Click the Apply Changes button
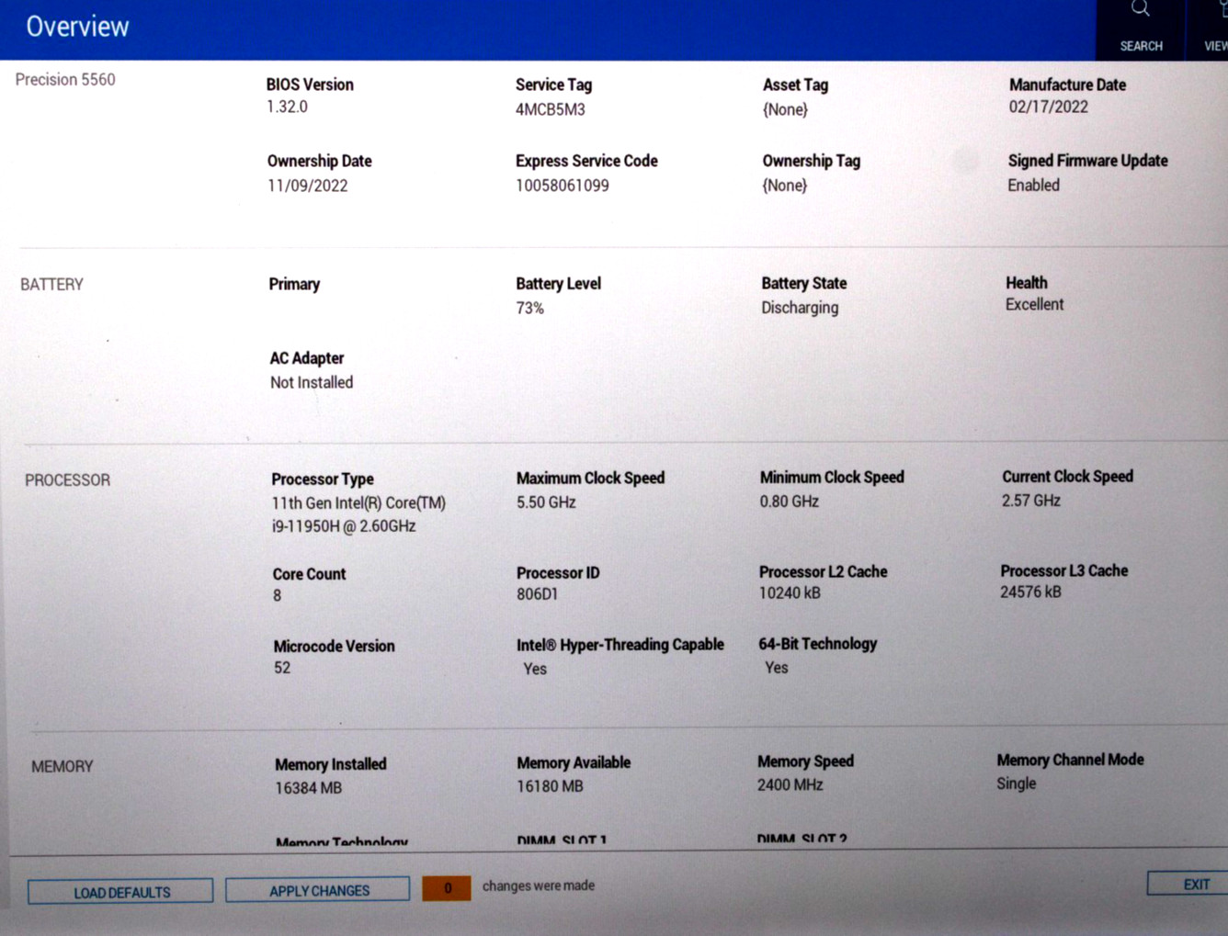This screenshot has height=936, width=1228. 318,890
